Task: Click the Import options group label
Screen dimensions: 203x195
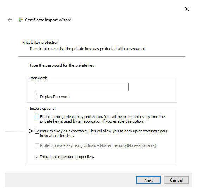Action: pos(43,108)
